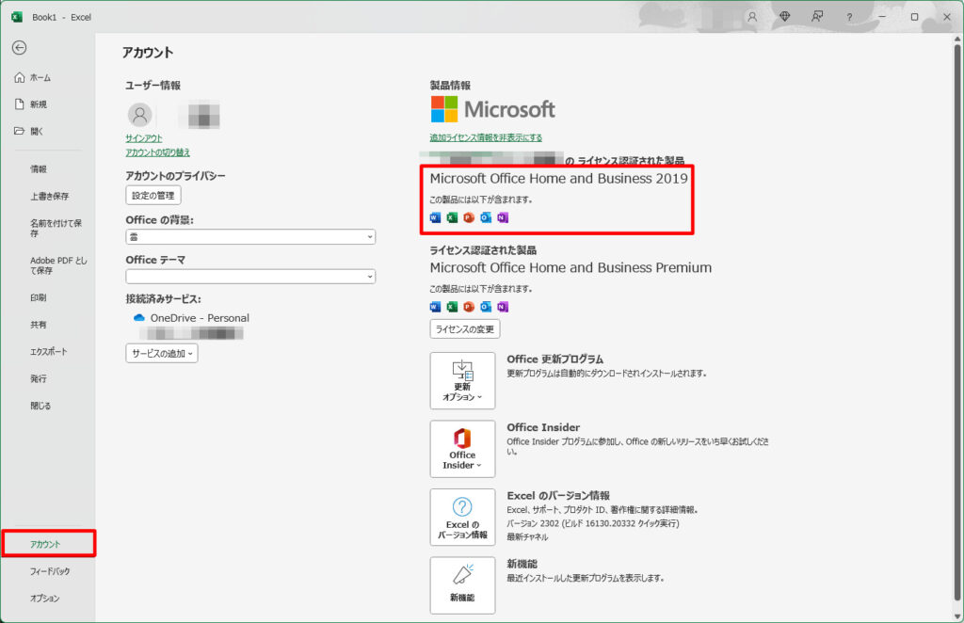Click the ライセンスの変更 button
Image resolution: width=964 pixels, height=623 pixels.
[x=465, y=329]
